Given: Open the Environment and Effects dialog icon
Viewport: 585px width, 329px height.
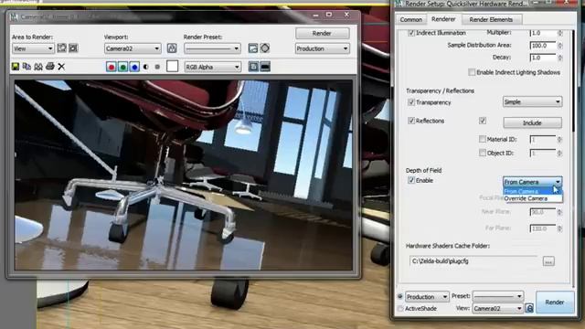Looking at the screenshot, I should tap(265, 48).
